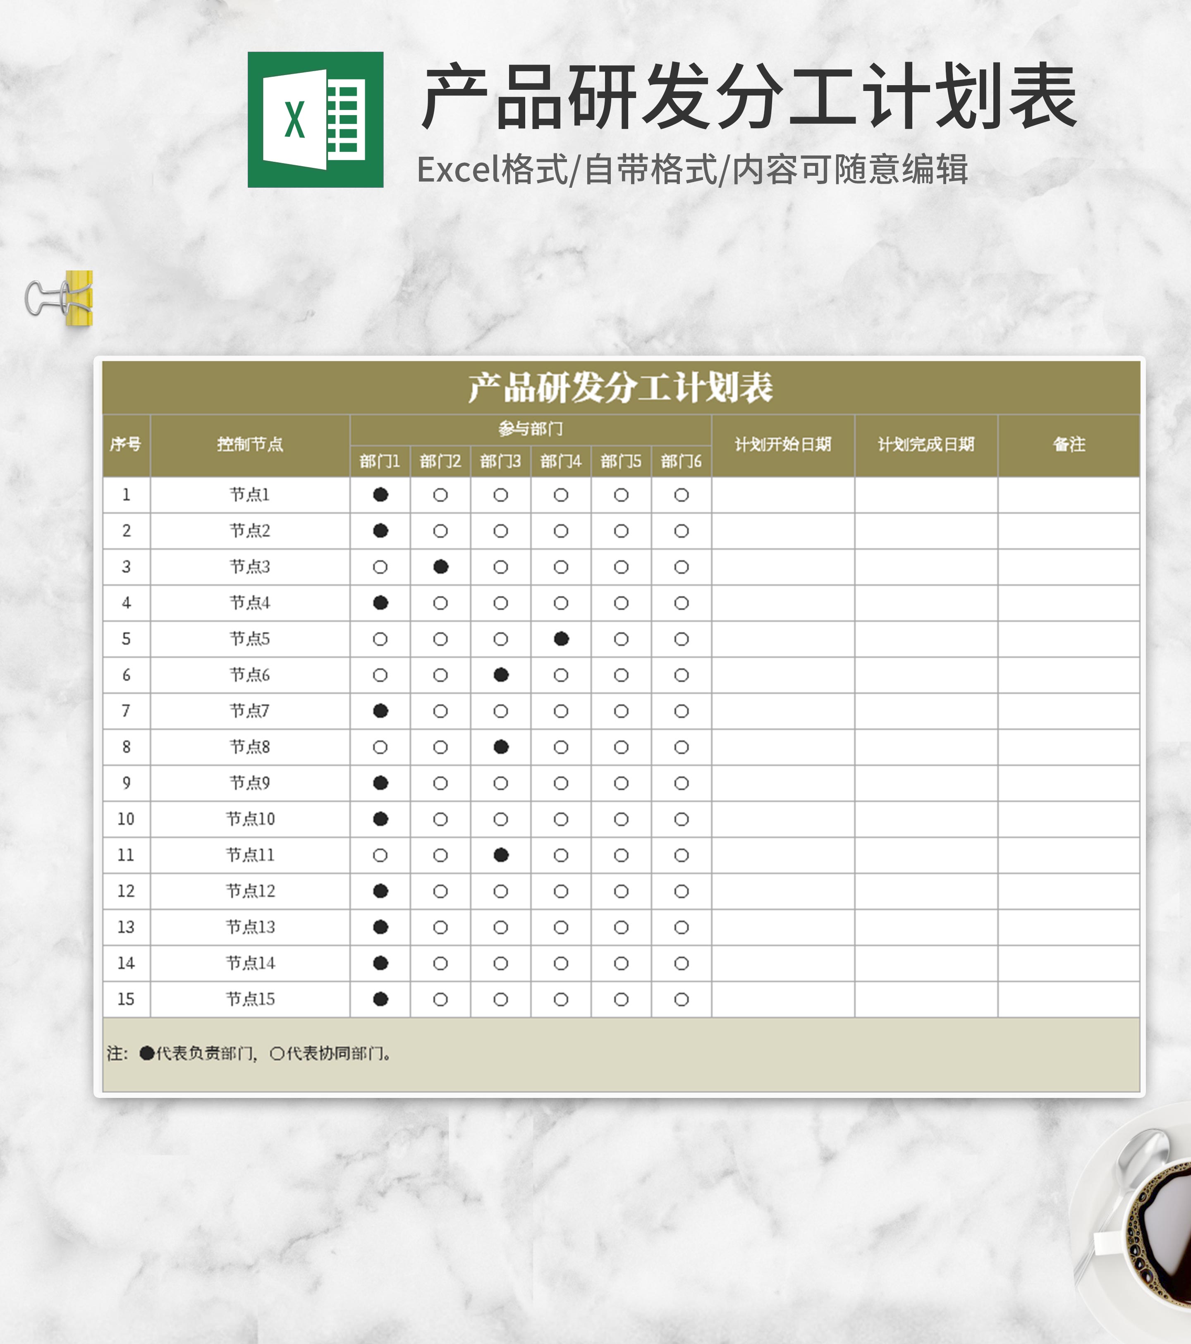Select the 计划开始日期 column header
This screenshot has width=1191, height=1344.
point(782,445)
